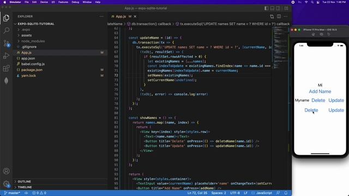
Task: Change UTF-8 encoding in status bar
Action: [235, 193]
